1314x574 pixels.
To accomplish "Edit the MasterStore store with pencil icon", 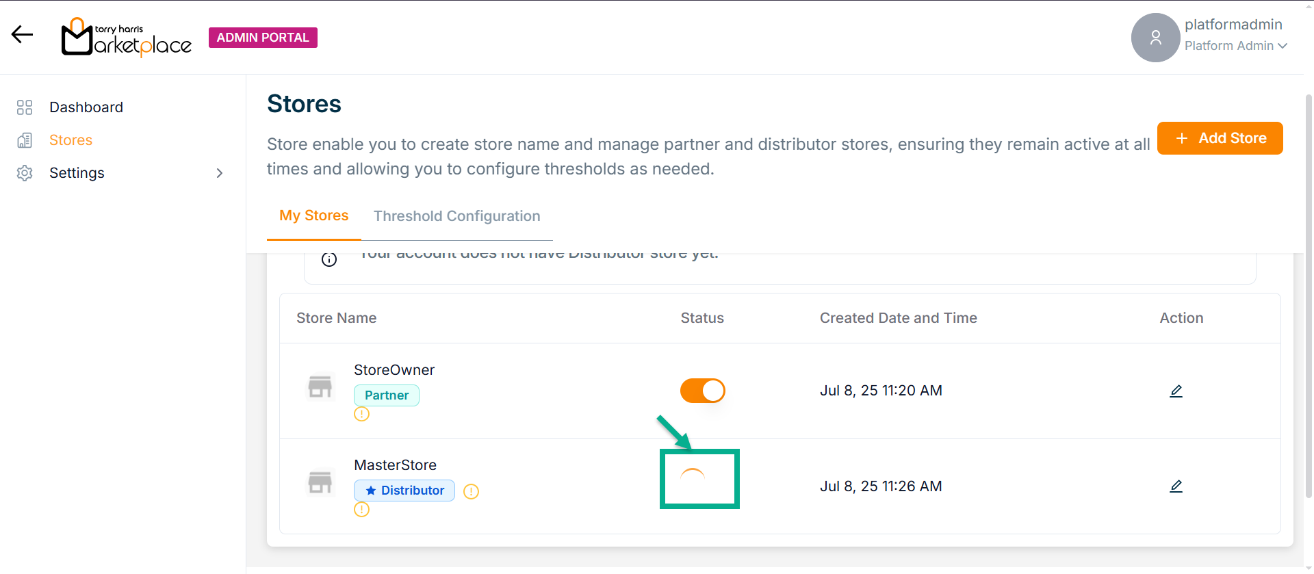I will click(1176, 486).
